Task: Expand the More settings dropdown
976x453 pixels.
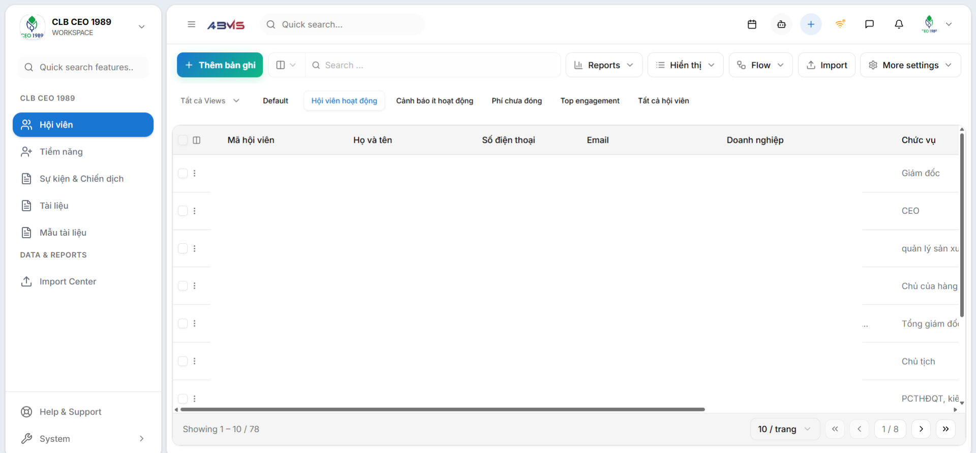Action: point(910,65)
